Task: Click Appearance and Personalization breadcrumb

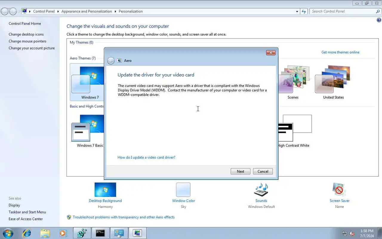Action: point(87,11)
